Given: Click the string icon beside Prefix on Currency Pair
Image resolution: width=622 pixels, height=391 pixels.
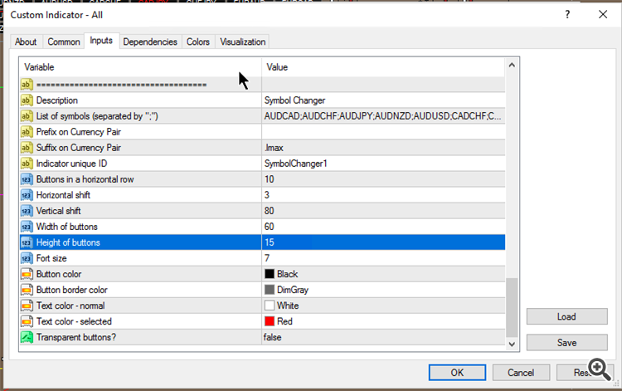Looking at the screenshot, I should [x=27, y=132].
